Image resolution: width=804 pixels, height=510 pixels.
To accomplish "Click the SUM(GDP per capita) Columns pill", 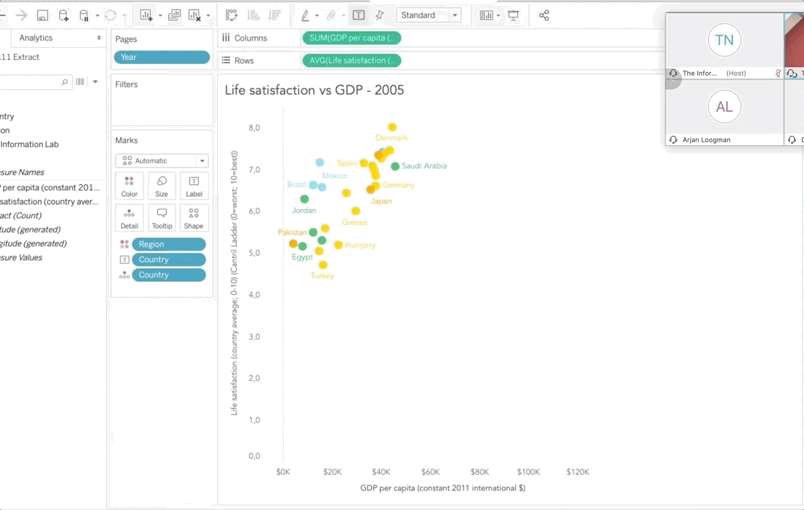I will (351, 38).
